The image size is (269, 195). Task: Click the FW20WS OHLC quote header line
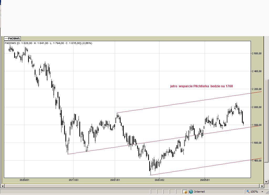click(x=48, y=43)
